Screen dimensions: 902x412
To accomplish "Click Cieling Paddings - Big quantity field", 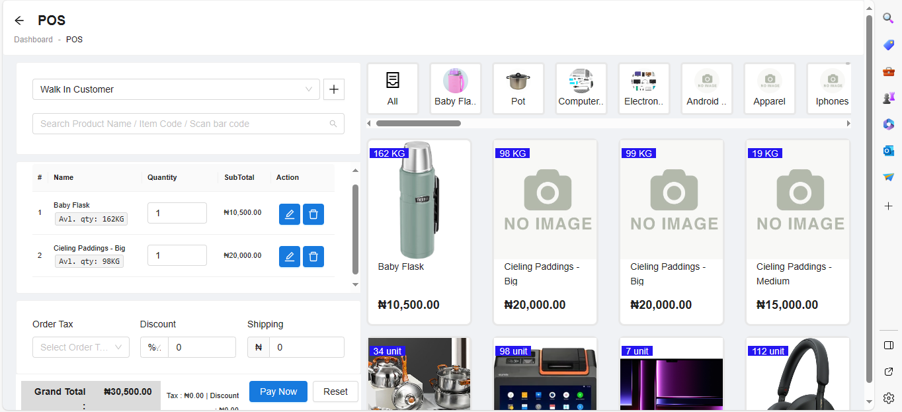I will click(177, 255).
